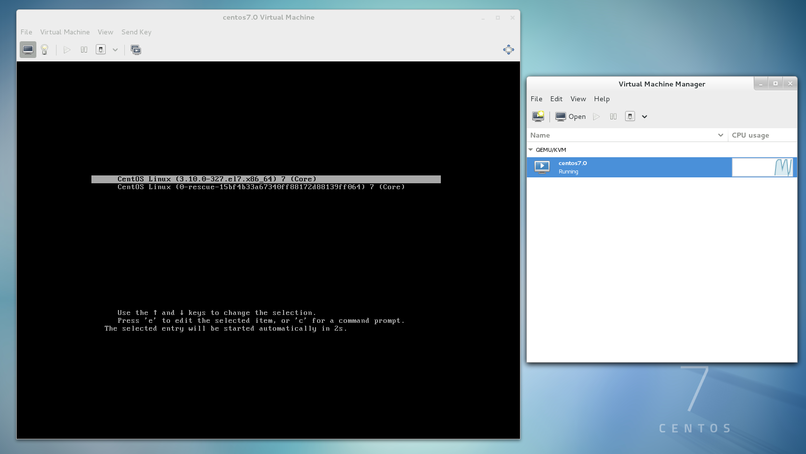This screenshot has height=454, width=806.
Task: Select the QEMU/KVM connection row
Action: pyautogui.click(x=662, y=150)
